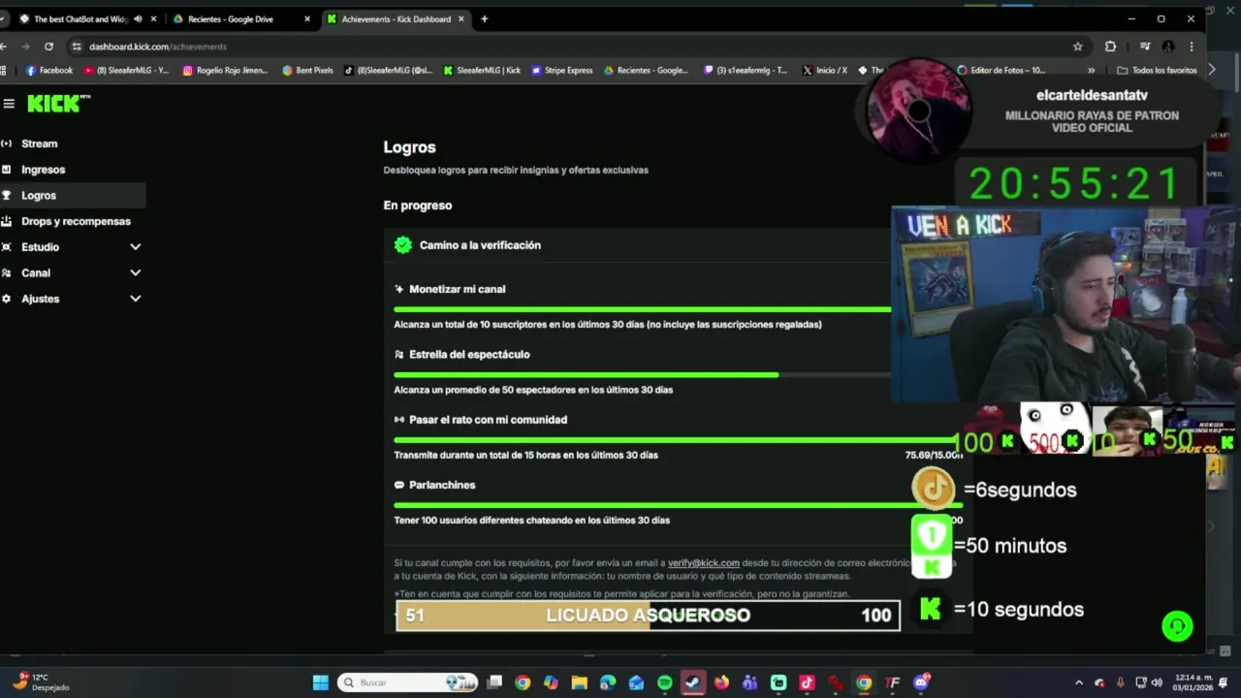Expand the Canal section chevron
Screen dimensions: 1241x698
point(135,273)
